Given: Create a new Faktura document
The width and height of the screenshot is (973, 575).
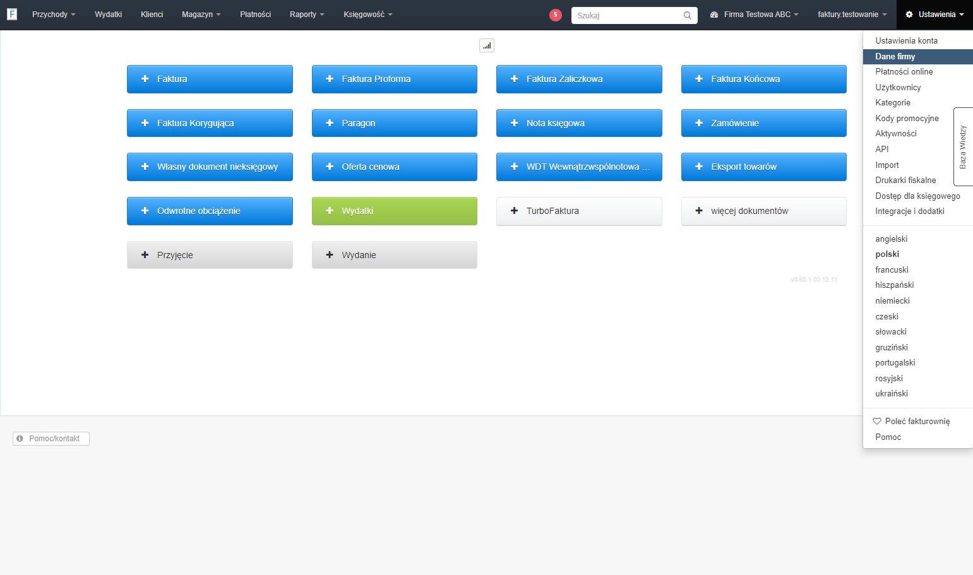Looking at the screenshot, I should [x=210, y=79].
